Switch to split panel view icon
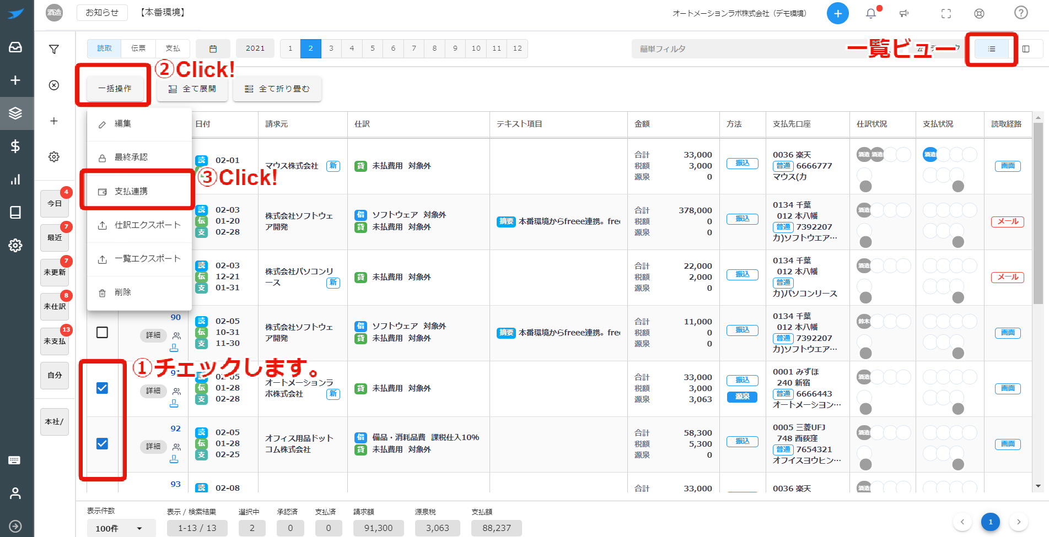This screenshot has width=1049, height=537. (x=1026, y=49)
